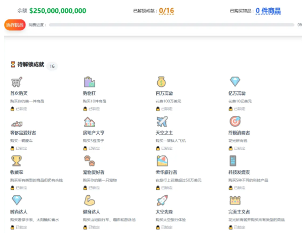
Task: Click the description 花费100万美元
Action: [169, 101]
